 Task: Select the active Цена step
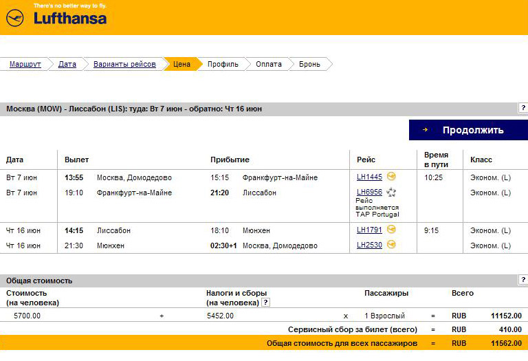[x=181, y=64]
